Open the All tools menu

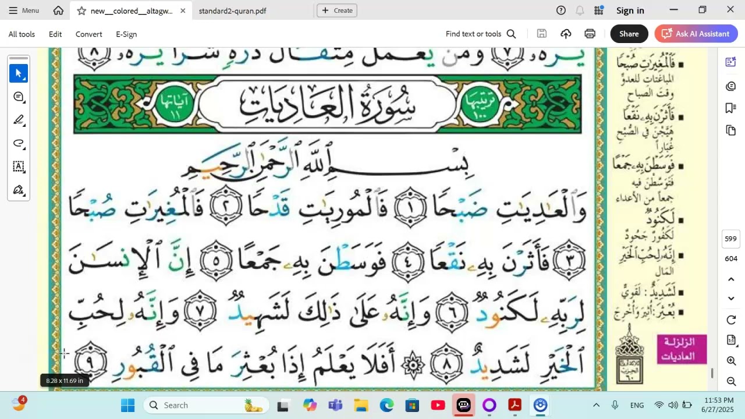tap(22, 34)
